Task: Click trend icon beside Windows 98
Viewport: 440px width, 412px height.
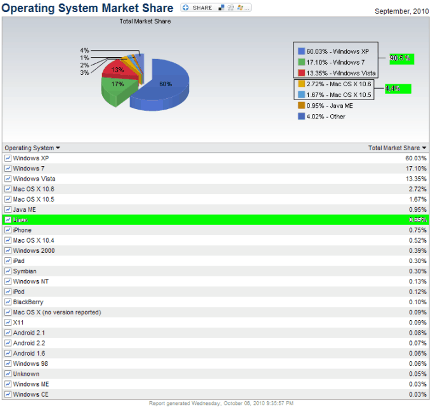Action: [8, 364]
